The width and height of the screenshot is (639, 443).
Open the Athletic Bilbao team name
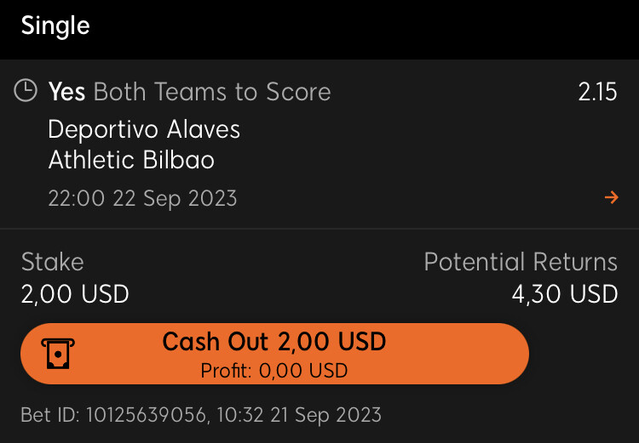[131, 160]
